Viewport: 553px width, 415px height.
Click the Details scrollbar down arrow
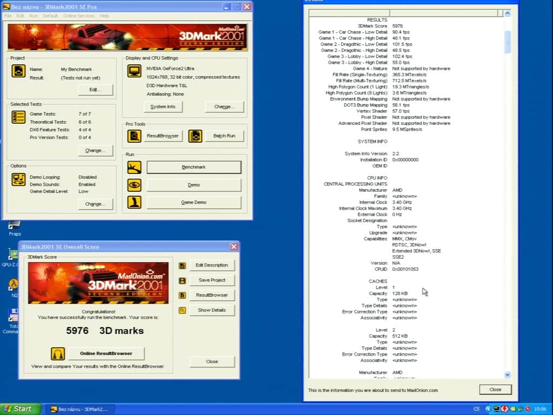[x=508, y=375]
